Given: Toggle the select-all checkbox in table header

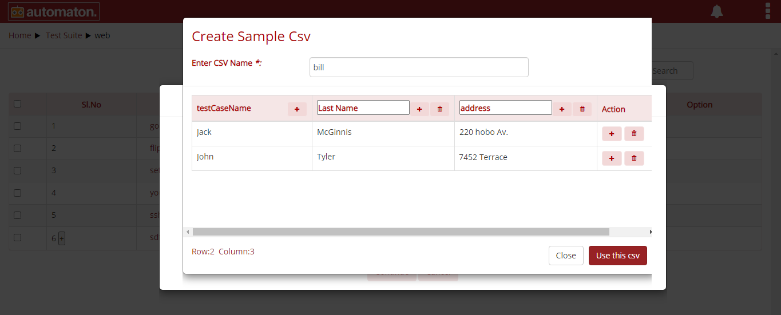Looking at the screenshot, I should tap(17, 103).
